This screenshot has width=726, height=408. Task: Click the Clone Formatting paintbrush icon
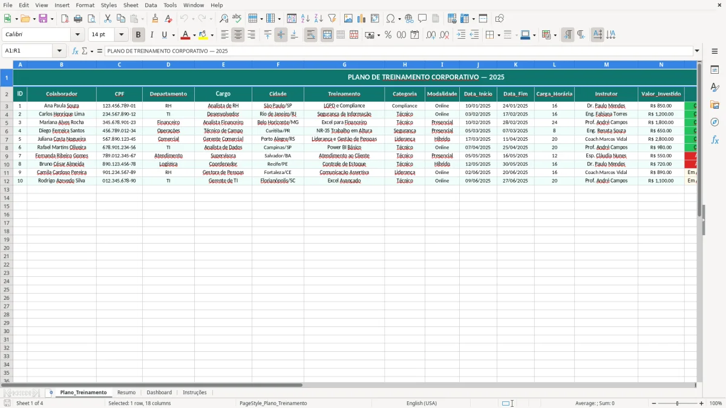coord(155,19)
